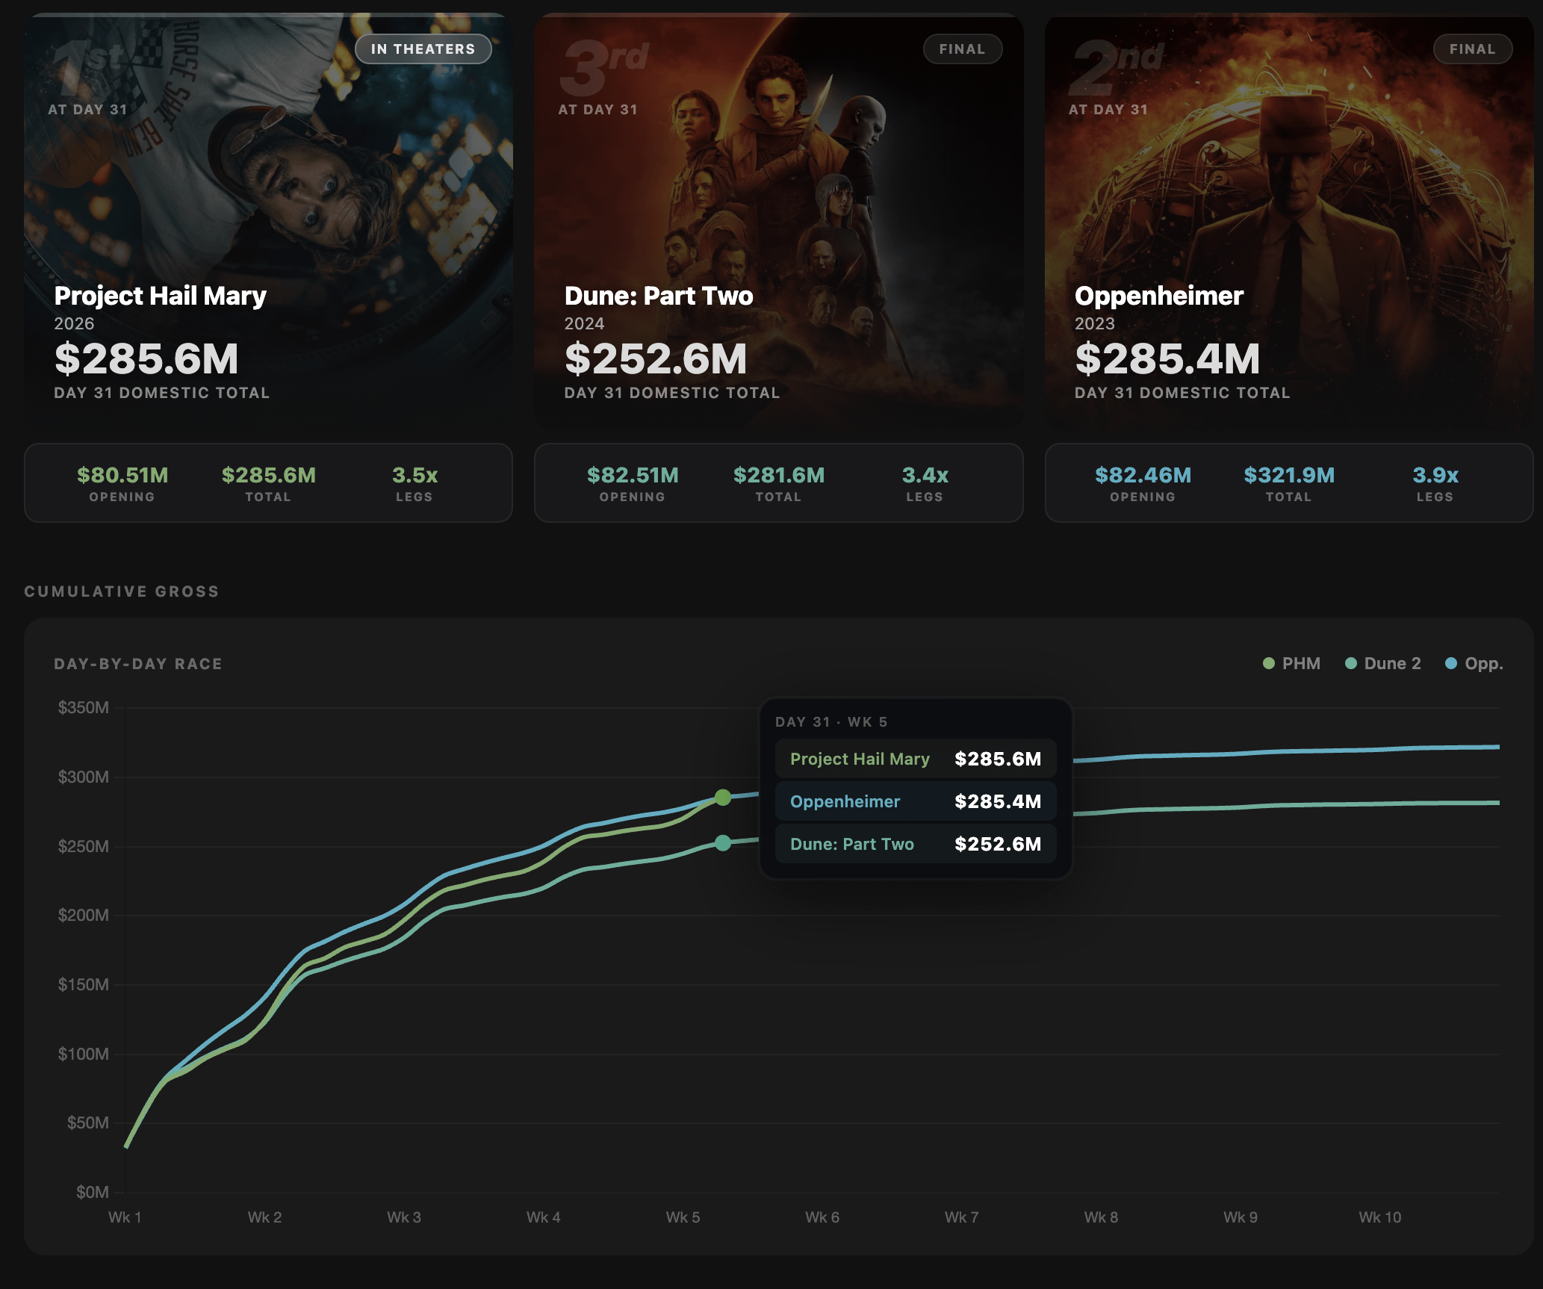
Task: Click the teal Dune 2 data point
Action: click(723, 842)
